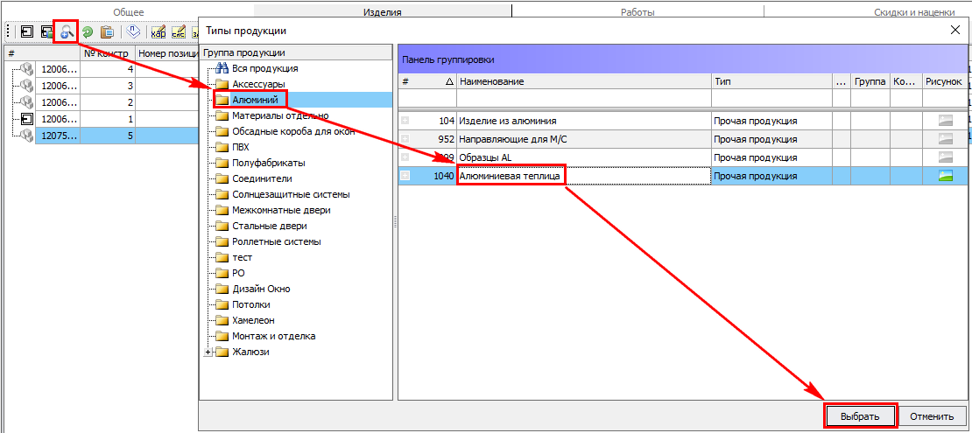Click the door icon with green badge

click(46, 32)
